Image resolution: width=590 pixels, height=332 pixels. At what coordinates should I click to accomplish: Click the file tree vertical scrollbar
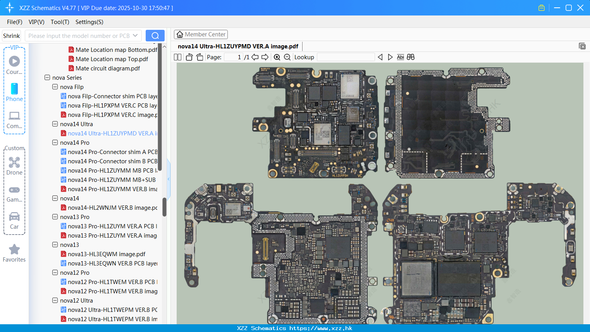(x=164, y=207)
